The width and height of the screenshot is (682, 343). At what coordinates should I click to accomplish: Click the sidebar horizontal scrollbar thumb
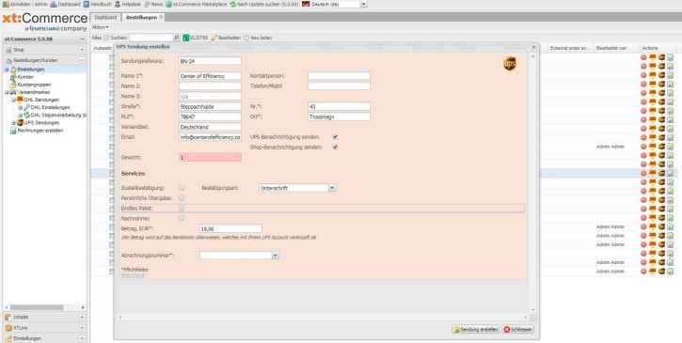37,307
